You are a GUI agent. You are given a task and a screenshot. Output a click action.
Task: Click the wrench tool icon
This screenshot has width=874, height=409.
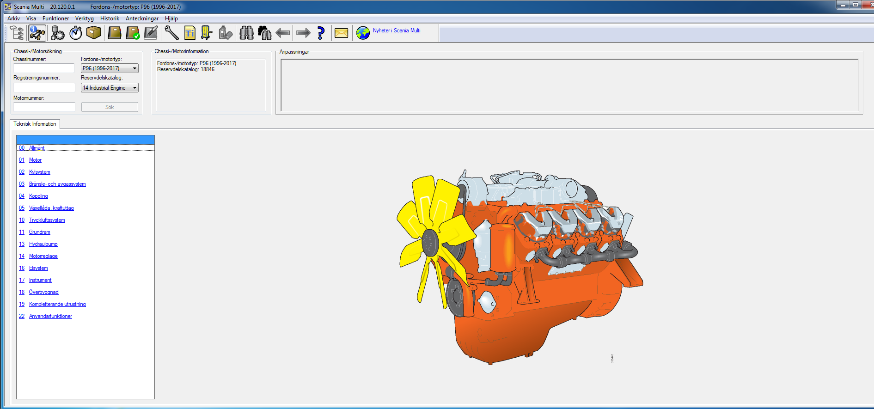click(x=171, y=33)
